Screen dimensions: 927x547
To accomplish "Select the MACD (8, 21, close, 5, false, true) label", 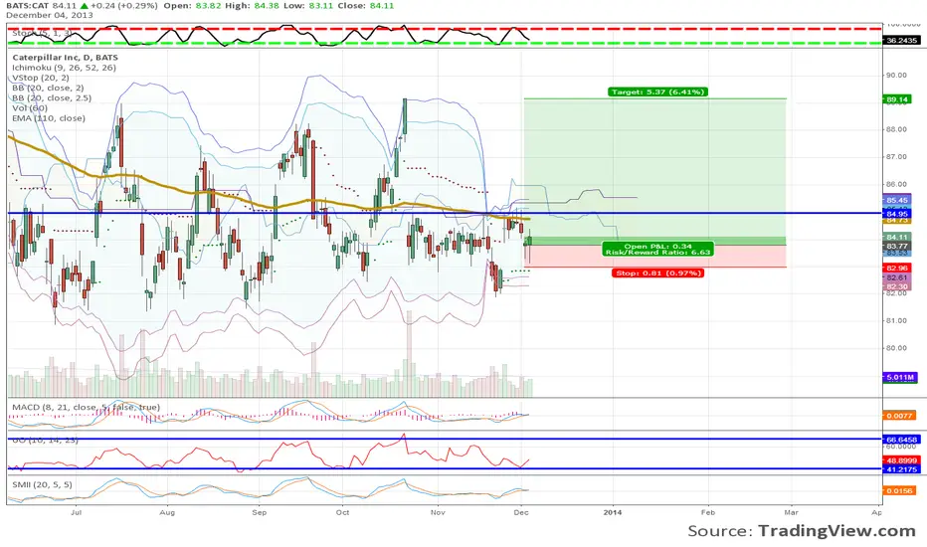I will click(x=86, y=407).
